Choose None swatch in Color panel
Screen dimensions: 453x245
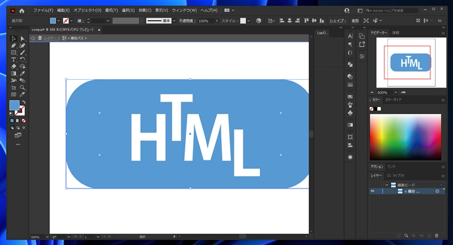[x=371, y=109]
